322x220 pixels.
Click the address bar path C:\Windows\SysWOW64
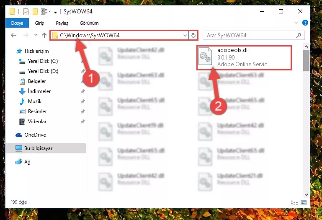[x=90, y=35]
